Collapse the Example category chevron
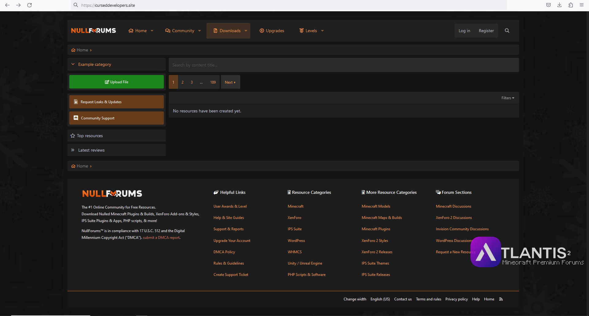 click(73, 64)
